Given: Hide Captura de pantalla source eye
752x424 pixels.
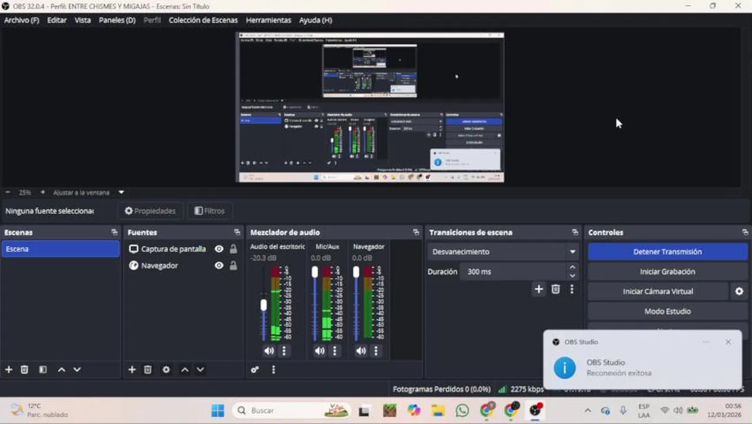Looking at the screenshot, I should click(x=219, y=249).
